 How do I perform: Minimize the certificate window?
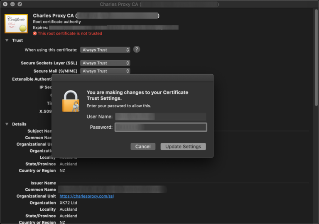coord(12,4)
